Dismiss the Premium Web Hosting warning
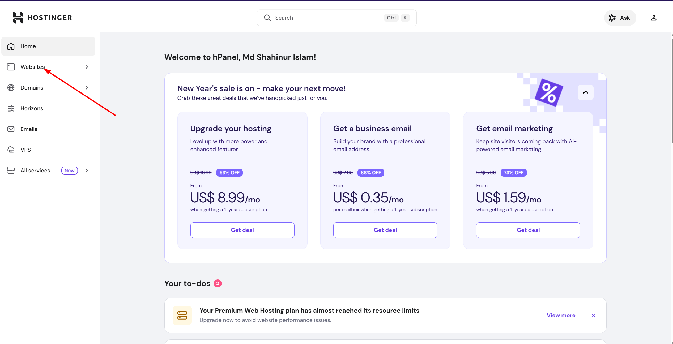673x344 pixels. point(593,315)
